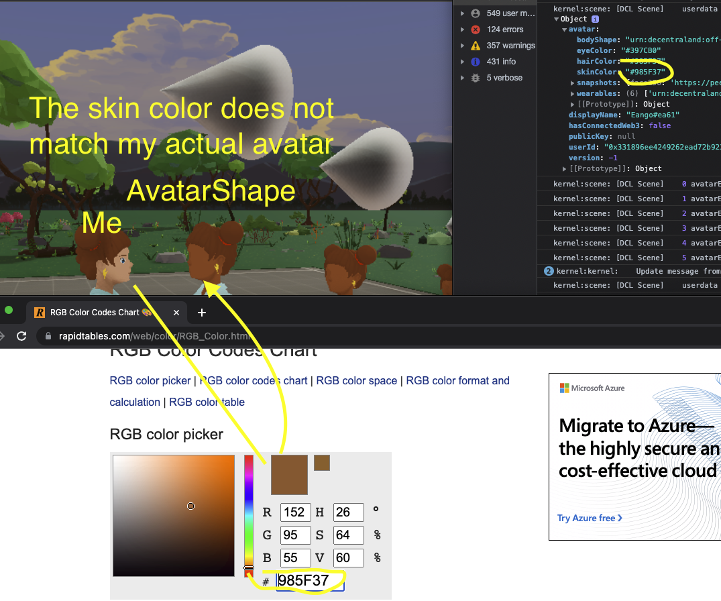Expand the snapshots property

571,83
